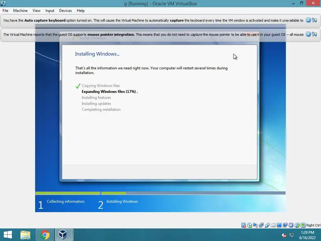Viewport: 321px width, 241px height.
Task: Click the VirtualBox taskbar button
Action: click(x=63, y=235)
